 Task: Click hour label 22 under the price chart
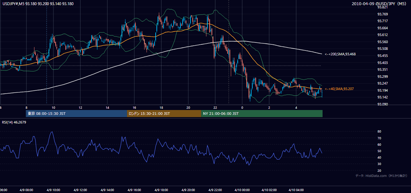coord(215,108)
